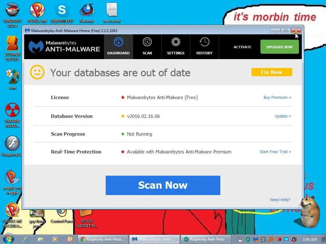Click the red Action Center flag tray icon
The width and height of the screenshot is (326, 244).
click(279, 240)
